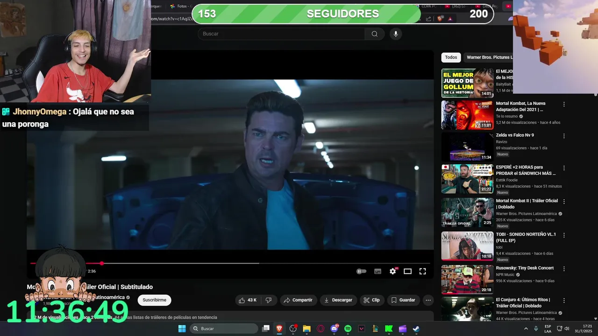Viewport: 598px width, 336px height.
Task: Expand the hidden system tray icons chevron
Action: click(526, 329)
